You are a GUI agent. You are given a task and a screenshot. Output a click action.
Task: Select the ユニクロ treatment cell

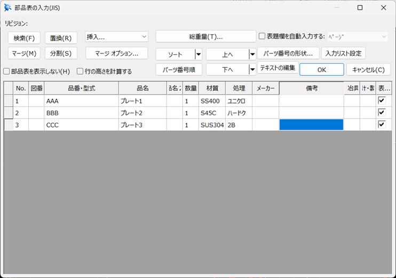coord(239,101)
